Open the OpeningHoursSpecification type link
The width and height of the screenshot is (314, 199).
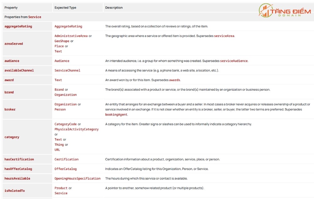(x=78, y=179)
